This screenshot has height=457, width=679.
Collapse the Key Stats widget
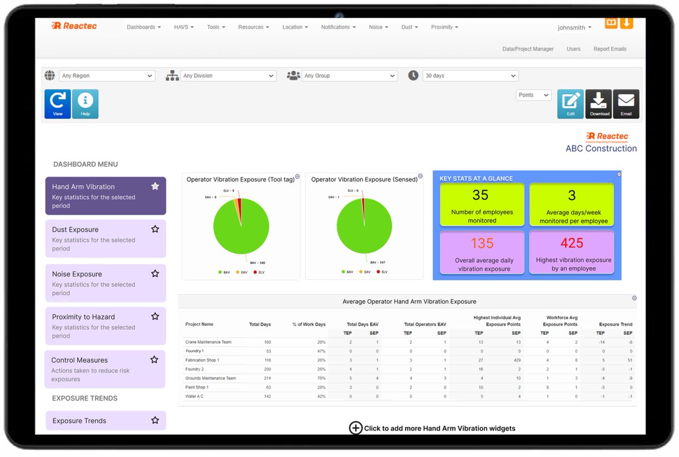[619, 174]
